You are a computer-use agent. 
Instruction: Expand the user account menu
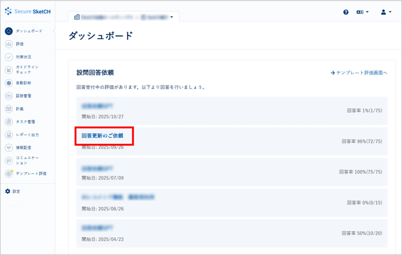386,12
